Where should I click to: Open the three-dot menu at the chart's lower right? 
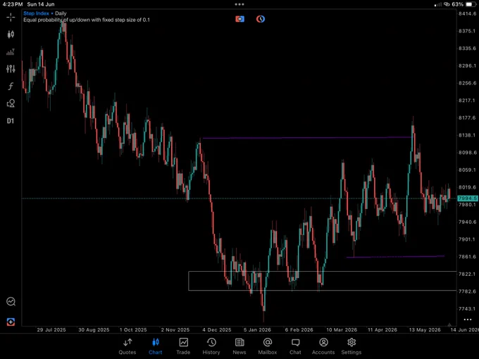click(468, 320)
